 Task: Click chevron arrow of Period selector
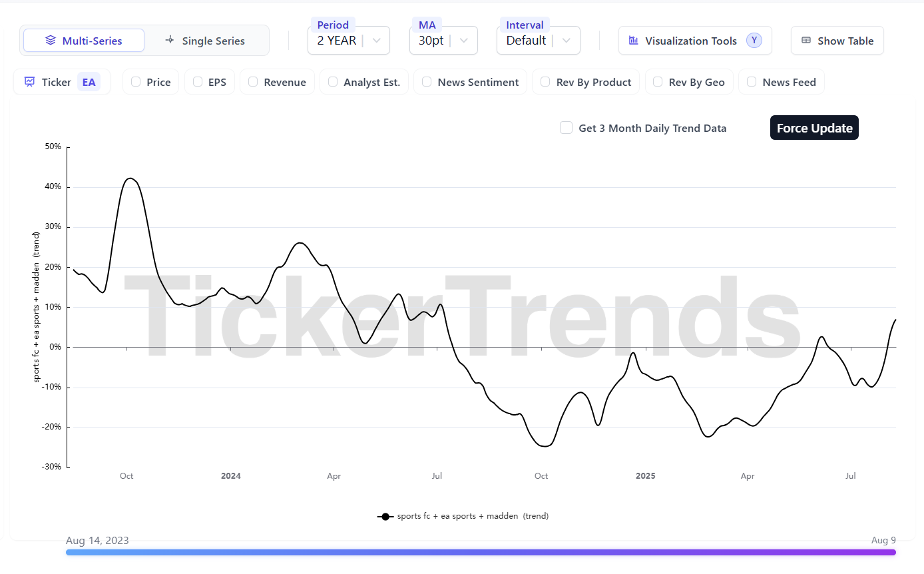click(x=377, y=41)
